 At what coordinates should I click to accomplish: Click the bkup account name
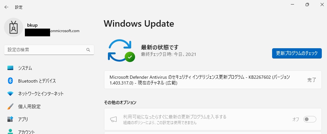click(x=32, y=25)
